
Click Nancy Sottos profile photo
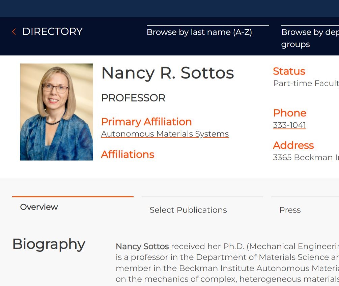(57, 112)
